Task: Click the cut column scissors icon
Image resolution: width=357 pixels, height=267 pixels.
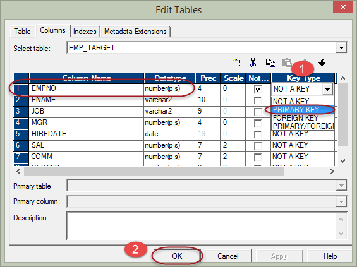Action: coord(253,62)
